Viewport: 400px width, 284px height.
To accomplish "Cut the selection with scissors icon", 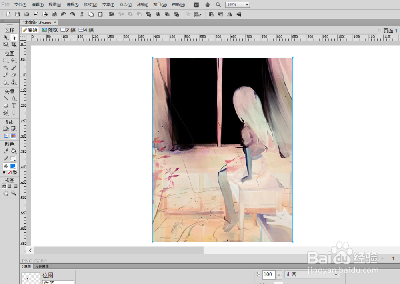I will (x=82, y=14).
